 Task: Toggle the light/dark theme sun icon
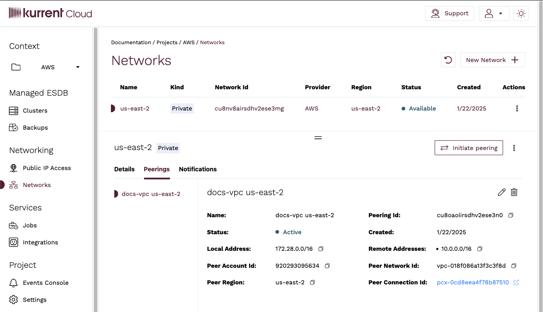(521, 14)
